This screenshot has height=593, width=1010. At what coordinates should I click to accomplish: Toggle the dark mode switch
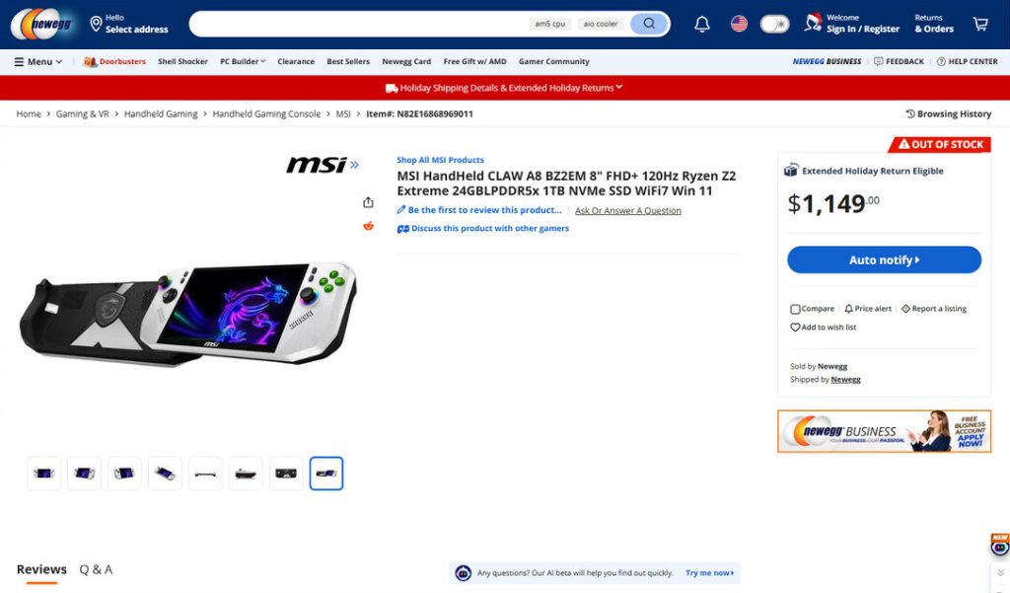[x=774, y=25]
